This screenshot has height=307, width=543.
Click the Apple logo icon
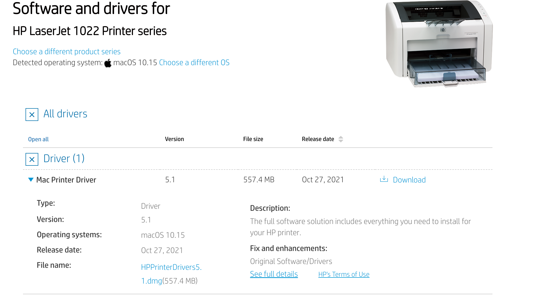click(x=108, y=63)
